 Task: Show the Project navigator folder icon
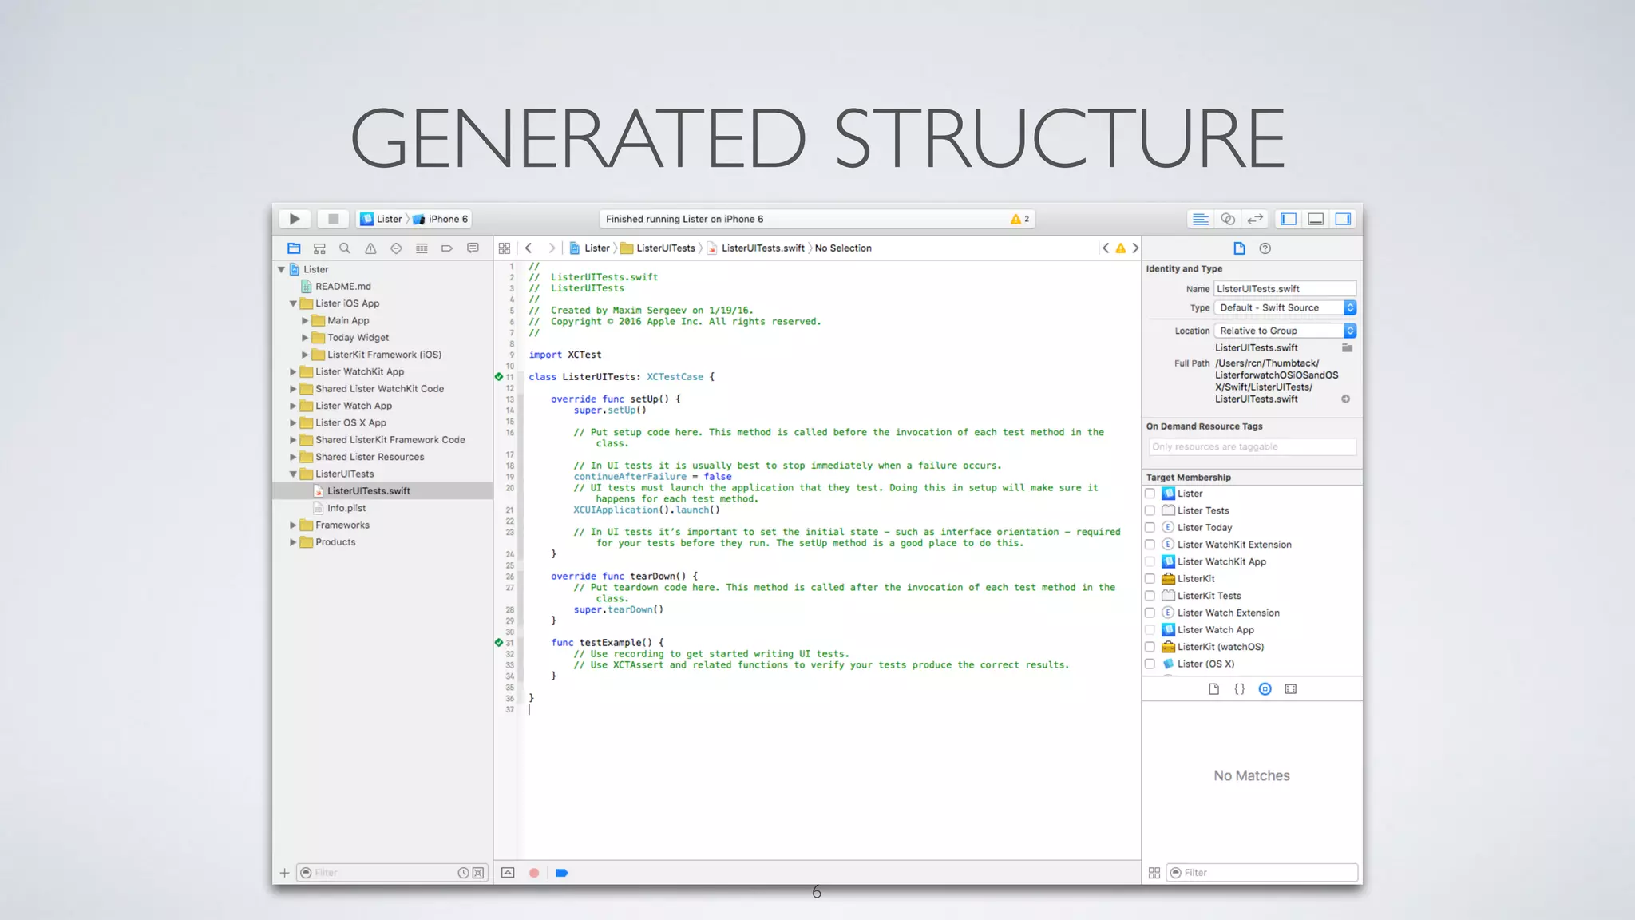[x=294, y=248]
